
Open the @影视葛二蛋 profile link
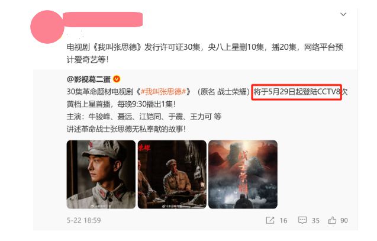point(89,79)
